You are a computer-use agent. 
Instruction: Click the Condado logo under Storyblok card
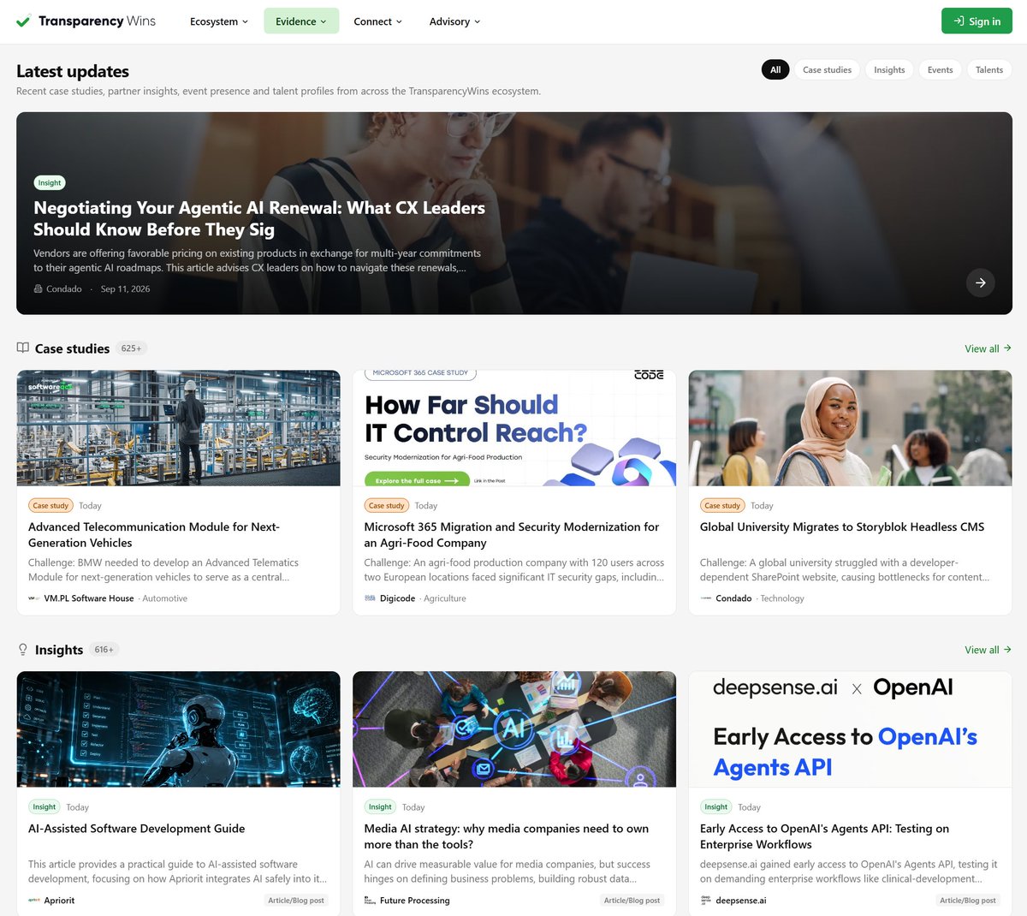(x=706, y=598)
